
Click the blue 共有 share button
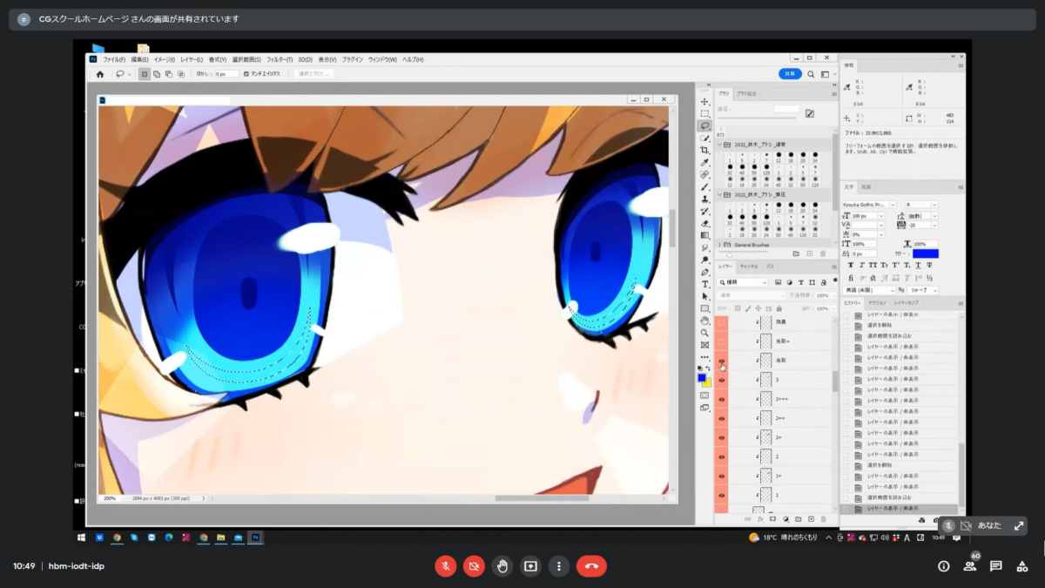point(790,74)
